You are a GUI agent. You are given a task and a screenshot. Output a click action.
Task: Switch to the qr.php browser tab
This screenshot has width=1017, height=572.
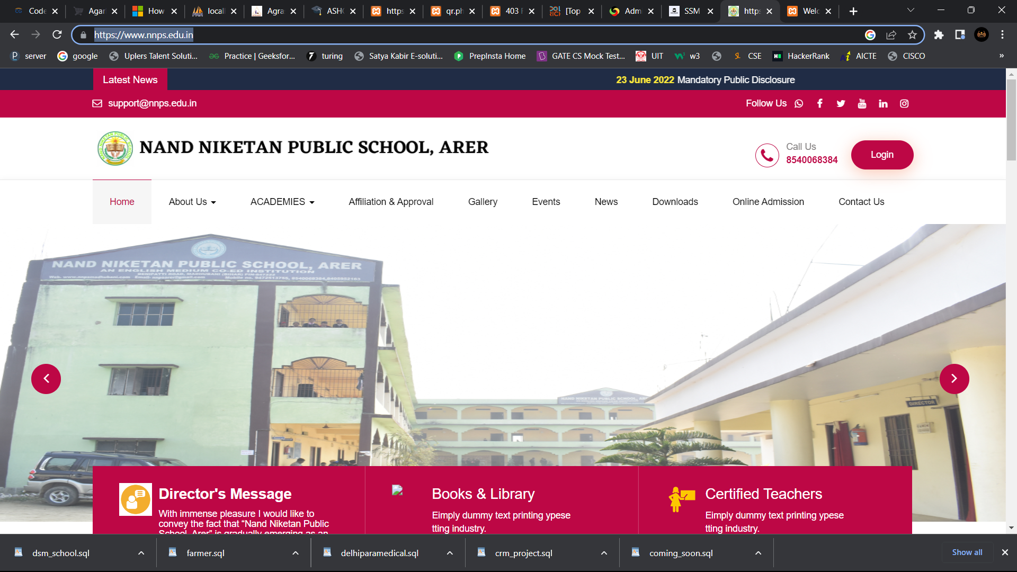pos(453,11)
